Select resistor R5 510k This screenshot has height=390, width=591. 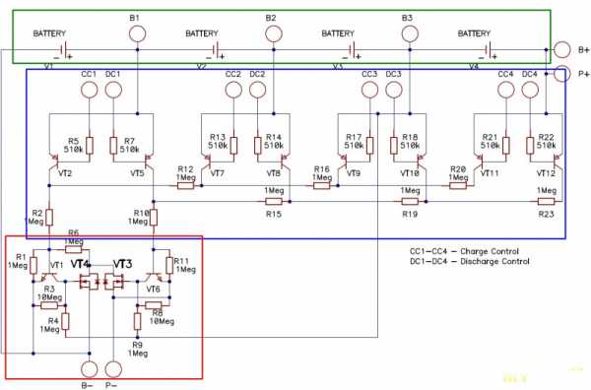90,146
